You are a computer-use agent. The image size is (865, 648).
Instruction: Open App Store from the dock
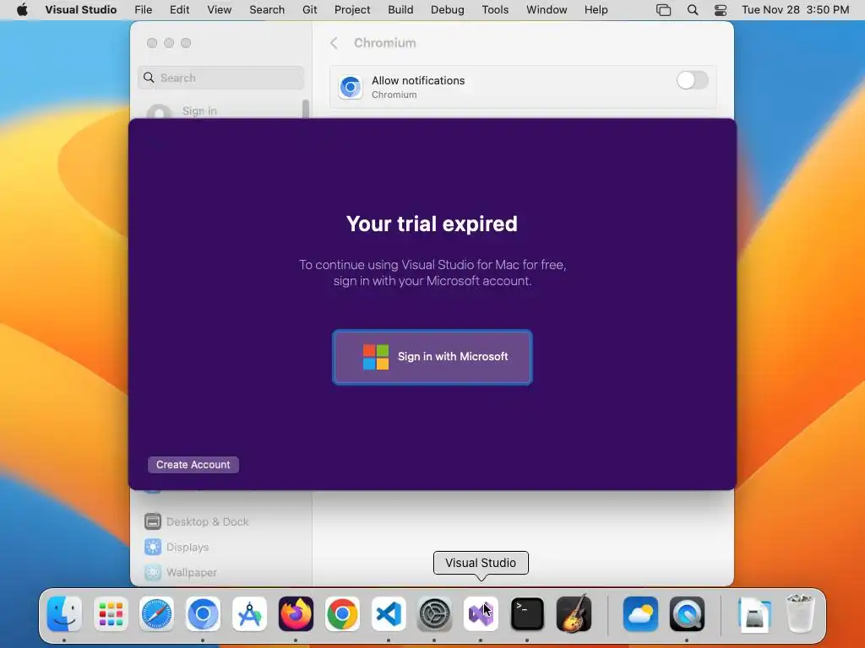click(249, 614)
